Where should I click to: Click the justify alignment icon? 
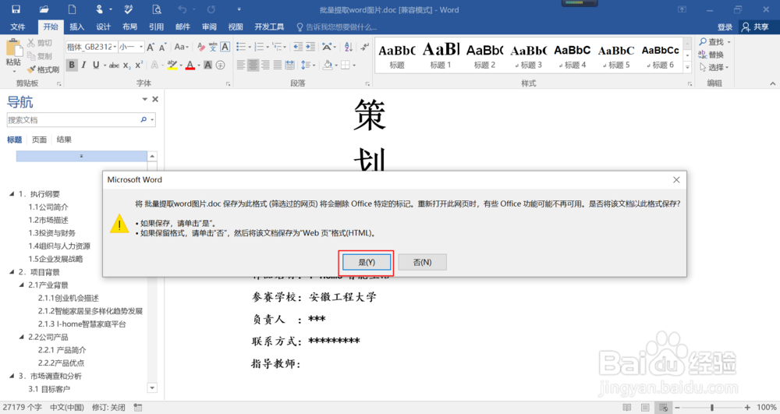(278, 65)
